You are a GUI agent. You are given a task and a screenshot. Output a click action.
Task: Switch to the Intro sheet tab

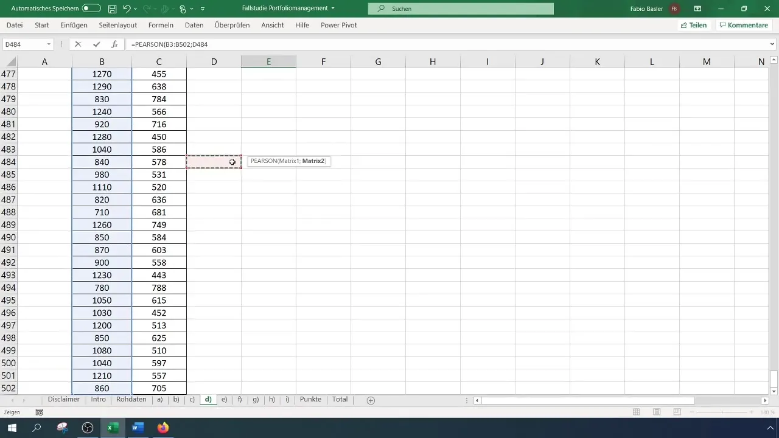click(99, 400)
